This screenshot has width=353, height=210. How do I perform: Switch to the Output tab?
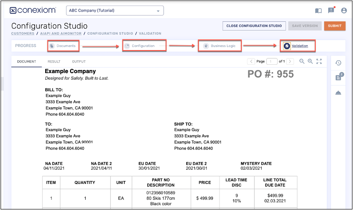coord(78,62)
